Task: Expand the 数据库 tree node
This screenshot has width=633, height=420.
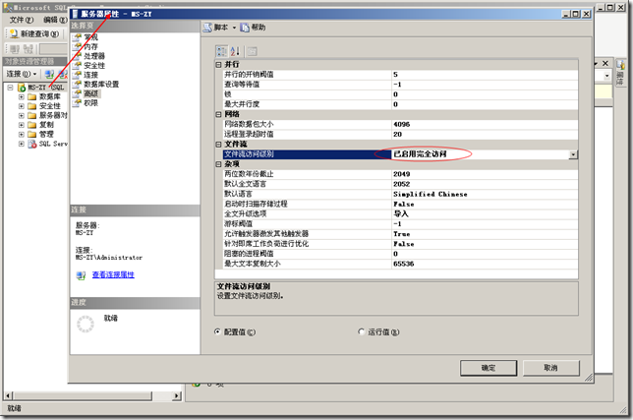Action: pos(22,97)
